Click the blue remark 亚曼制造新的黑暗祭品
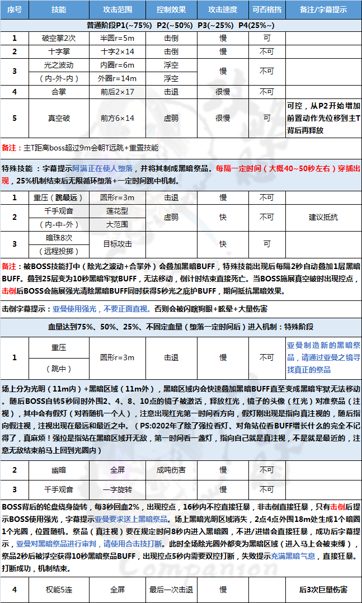Image resolution: width=362 pixels, height=603 pixels. coord(323,357)
